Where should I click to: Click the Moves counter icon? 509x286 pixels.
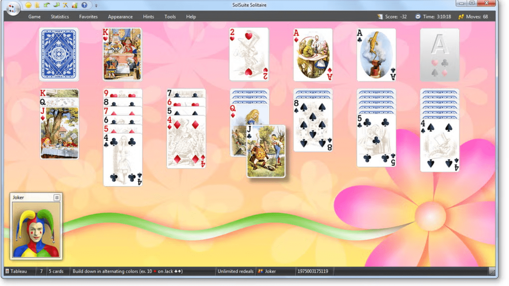pyautogui.click(x=461, y=17)
